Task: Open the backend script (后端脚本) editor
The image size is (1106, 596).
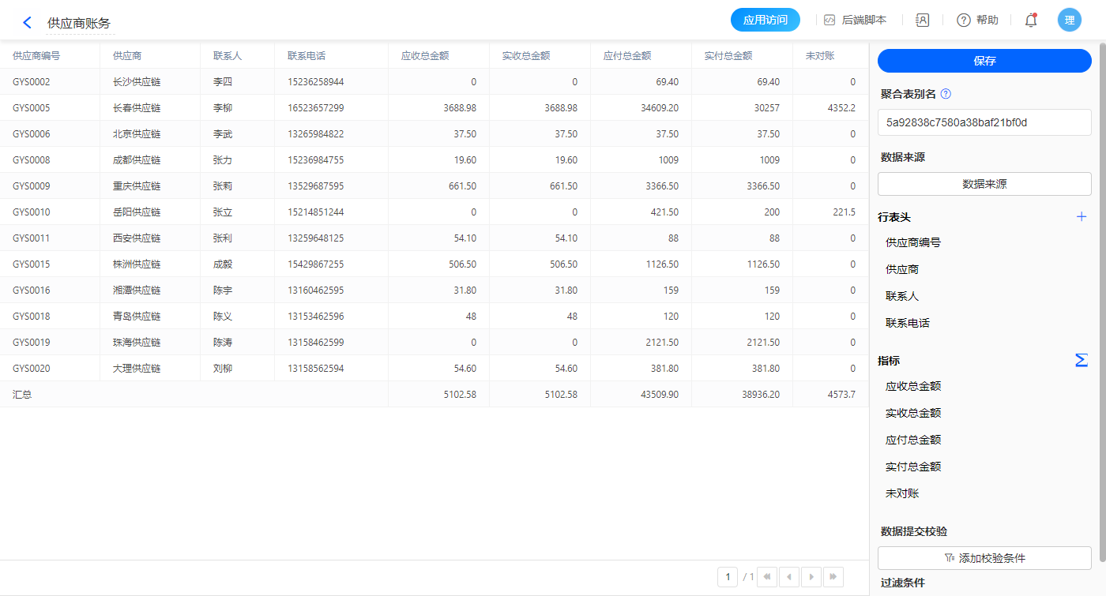Action: coord(855,21)
